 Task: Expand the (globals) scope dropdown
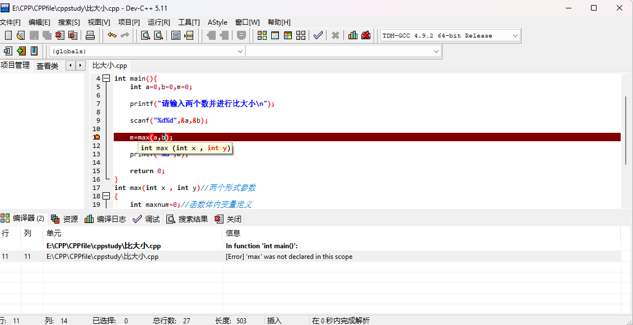pyautogui.click(x=240, y=51)
